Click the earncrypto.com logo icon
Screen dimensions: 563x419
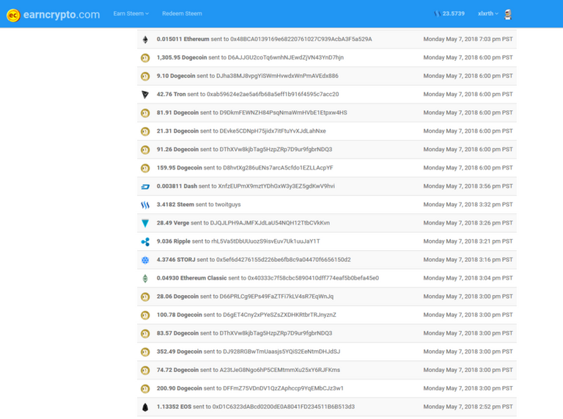tap(12, 14)
